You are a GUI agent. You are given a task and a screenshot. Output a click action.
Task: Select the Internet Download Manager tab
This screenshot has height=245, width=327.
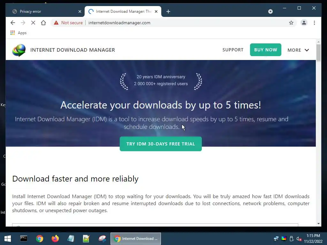pyautogui.click(x=123, y=11)
